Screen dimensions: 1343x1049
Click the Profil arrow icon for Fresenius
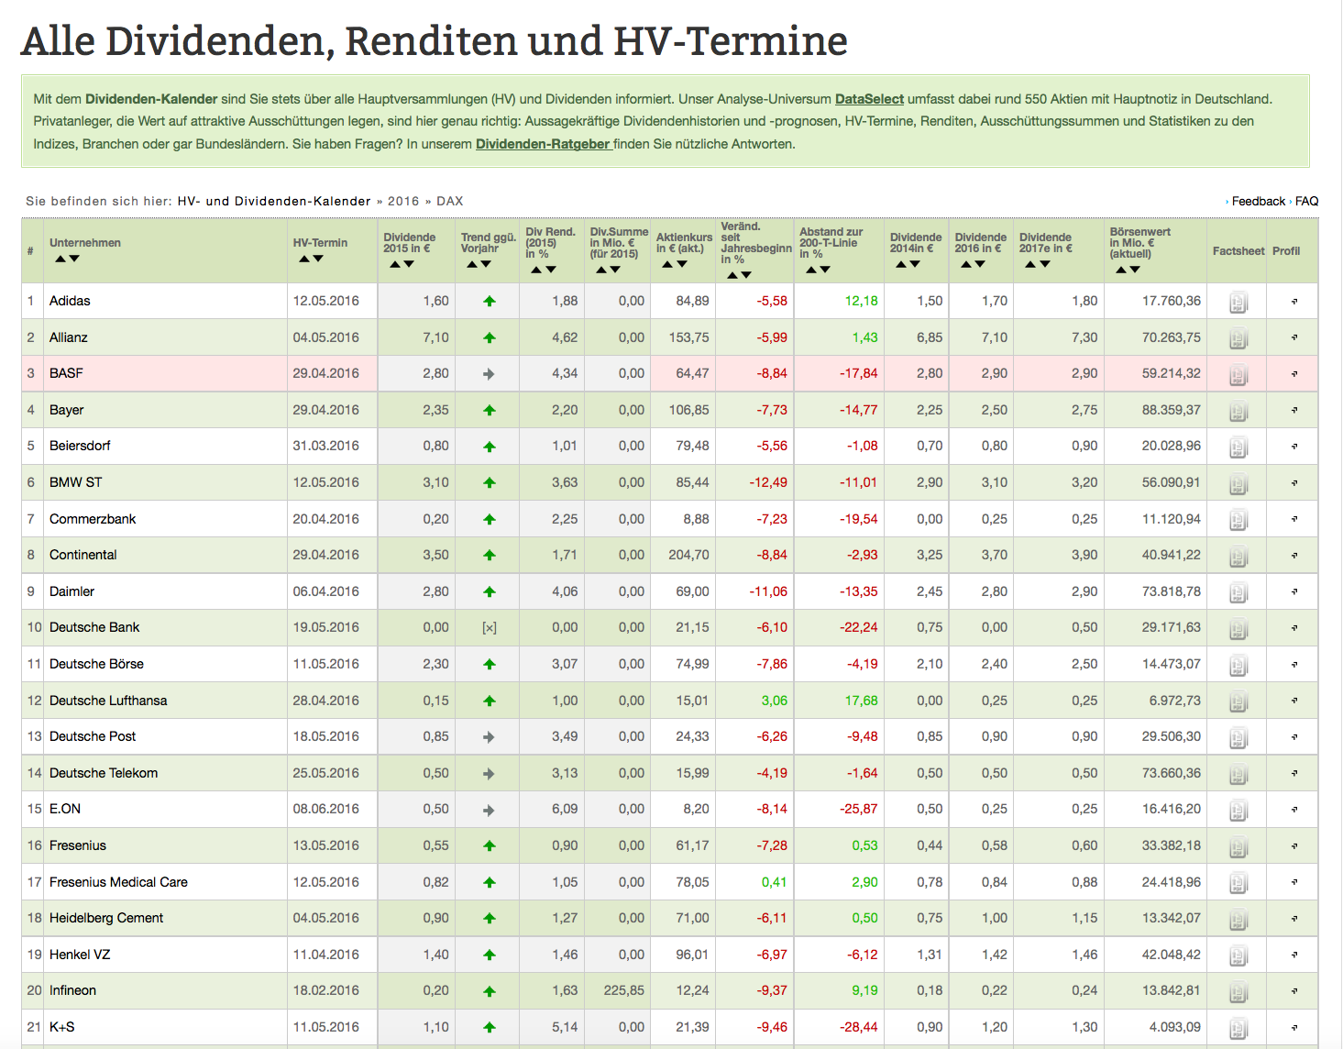1294,845
